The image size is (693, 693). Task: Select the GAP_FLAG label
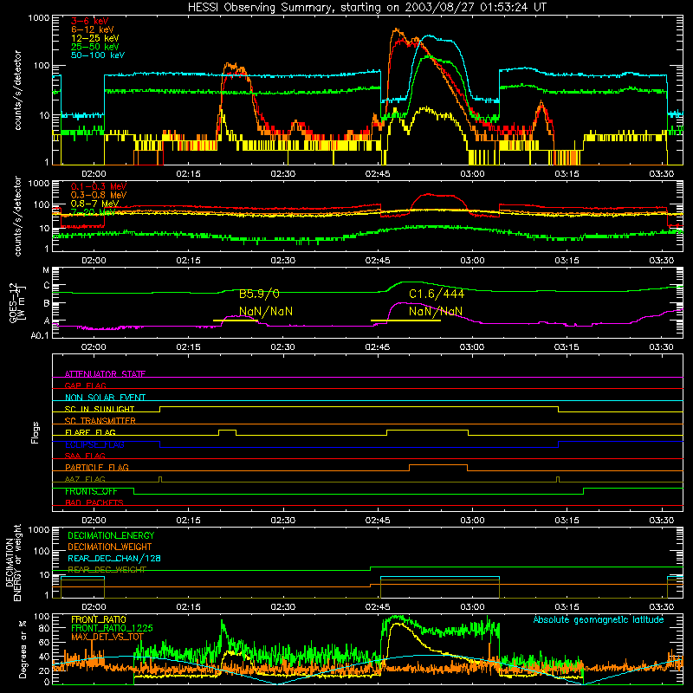click(x=85, y=385)
